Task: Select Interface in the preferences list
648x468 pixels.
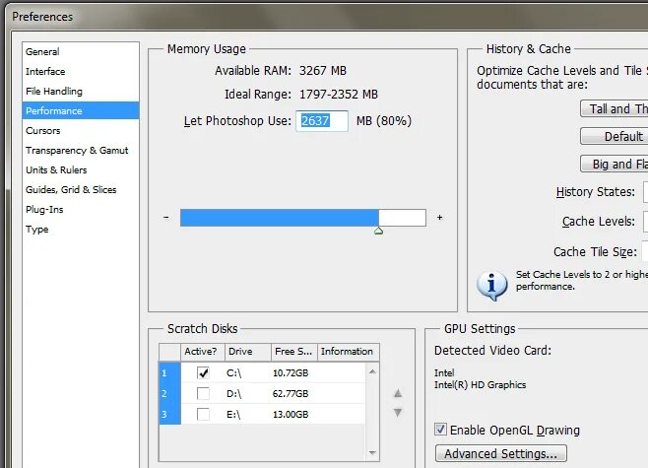Action: (x=81, y=72)
